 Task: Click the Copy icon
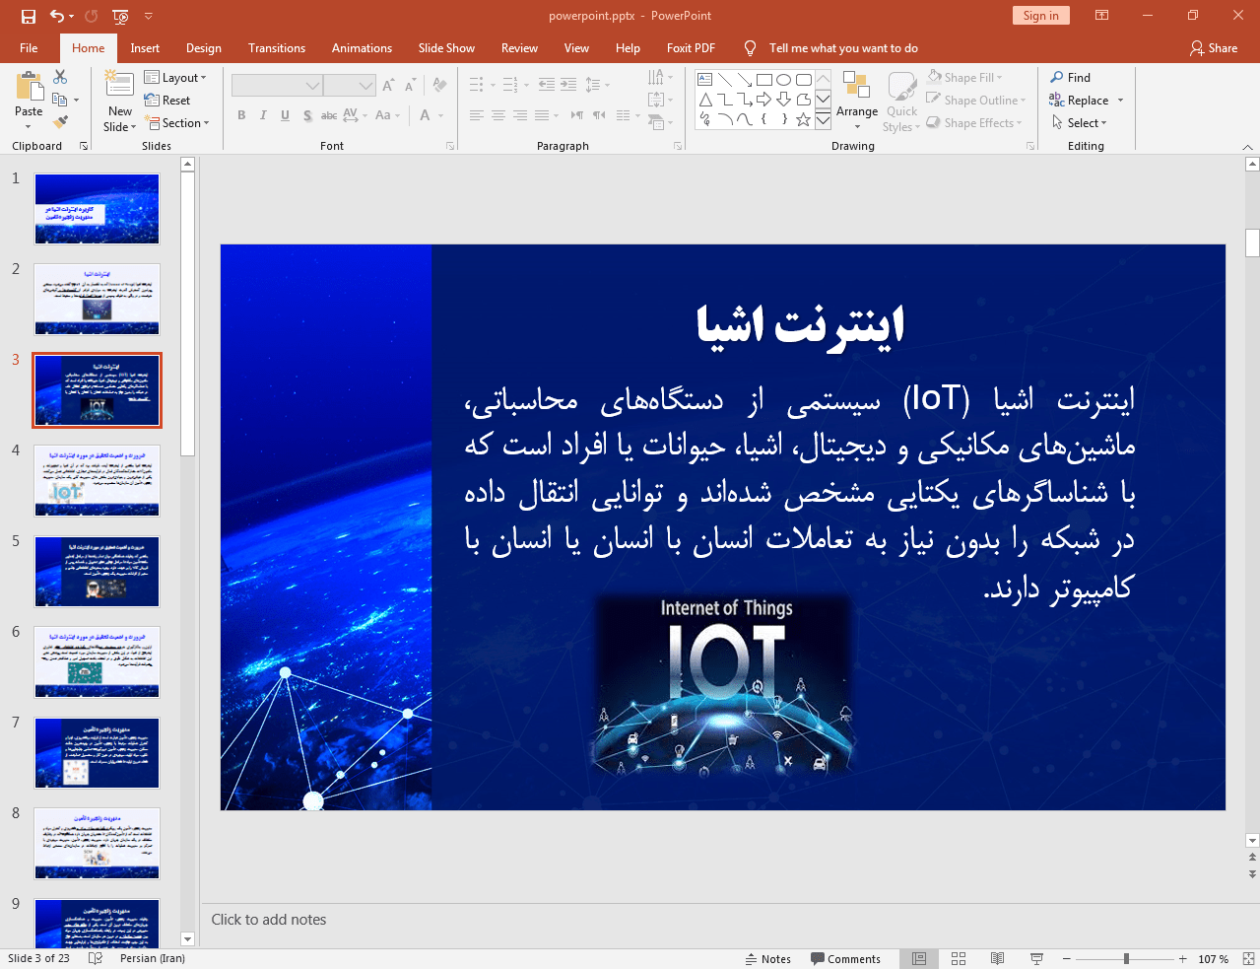pyautogui.click(x=60, y=100)
